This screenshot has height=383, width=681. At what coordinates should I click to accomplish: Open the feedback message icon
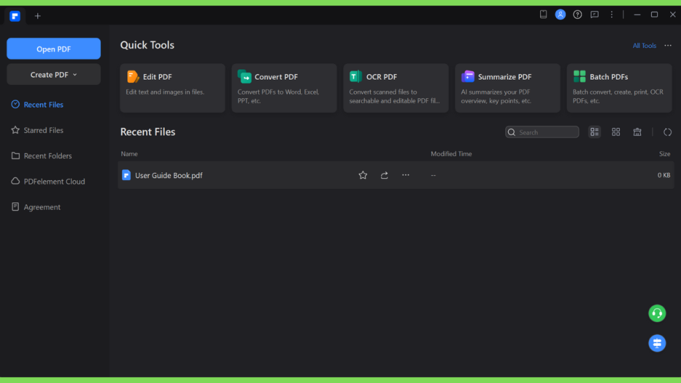[x=595, y=15]
